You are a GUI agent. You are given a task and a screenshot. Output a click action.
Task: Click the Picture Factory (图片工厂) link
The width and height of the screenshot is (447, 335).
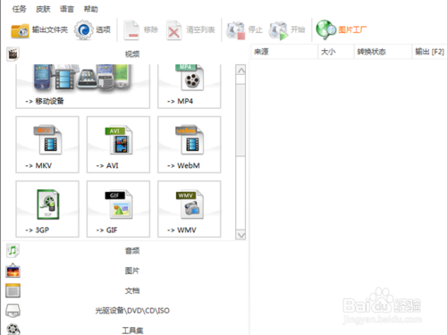[342, 29]
